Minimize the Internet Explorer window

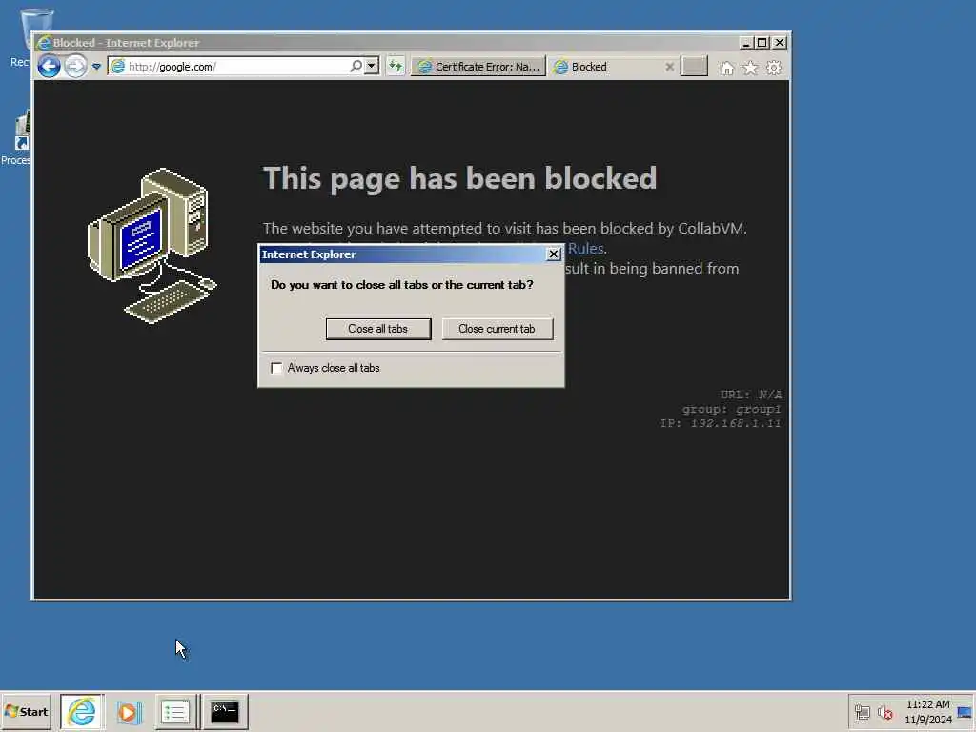click(745, 43)
